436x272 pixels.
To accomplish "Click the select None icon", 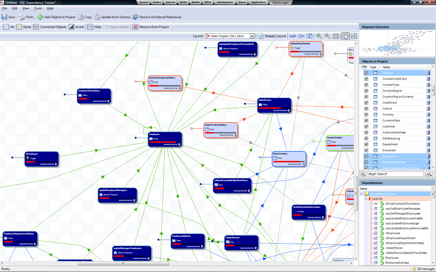I will click(x=19, y=27).
